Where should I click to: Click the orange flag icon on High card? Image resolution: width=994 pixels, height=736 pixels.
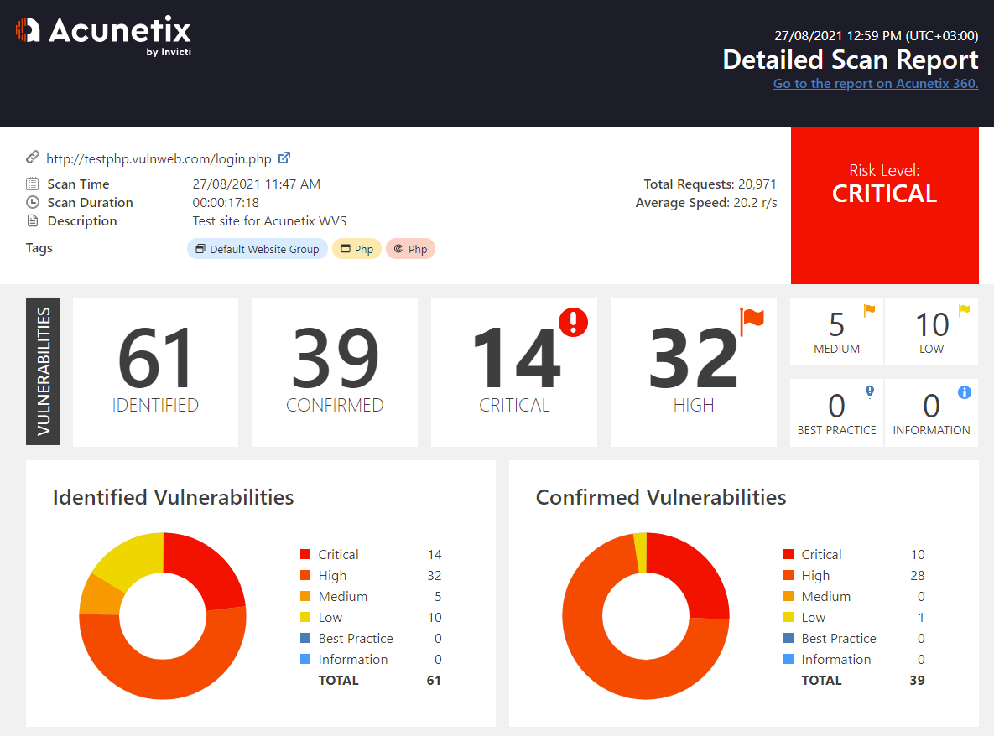752,321
